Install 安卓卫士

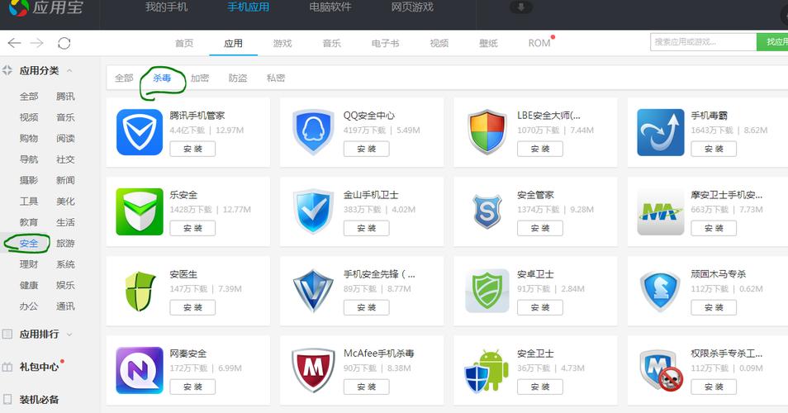click(x=540, y=307)
